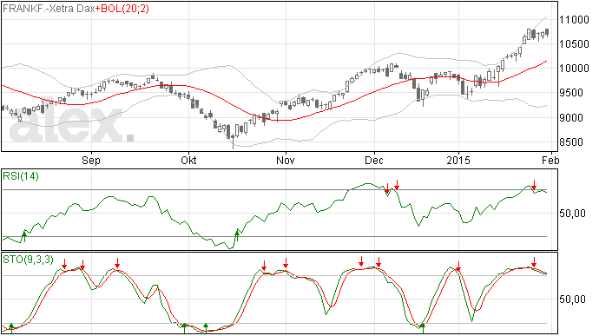Click the STO sell arrow above 2015
Screen dimensions: 599x336
click(x=458, y=267)
